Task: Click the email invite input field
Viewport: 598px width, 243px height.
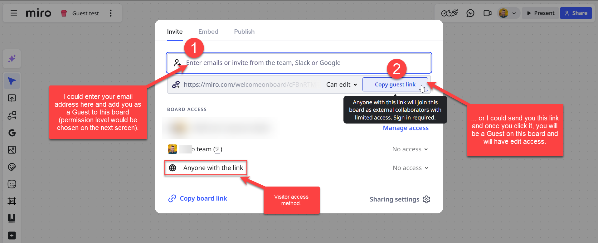Action: tap(299, 63)
